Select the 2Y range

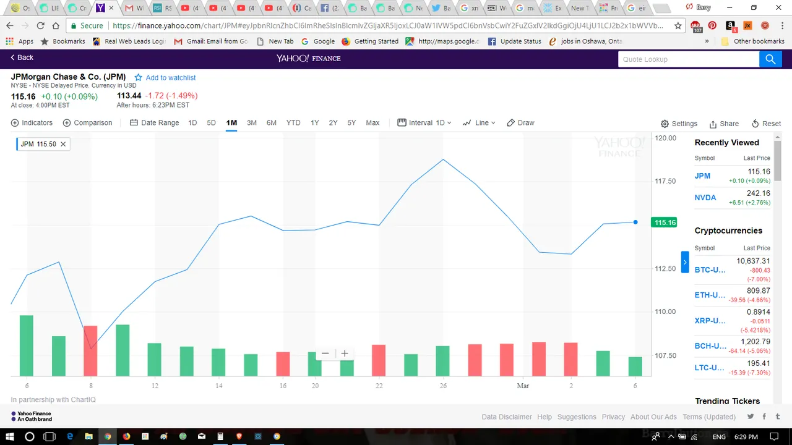click(x=333, y=123)
